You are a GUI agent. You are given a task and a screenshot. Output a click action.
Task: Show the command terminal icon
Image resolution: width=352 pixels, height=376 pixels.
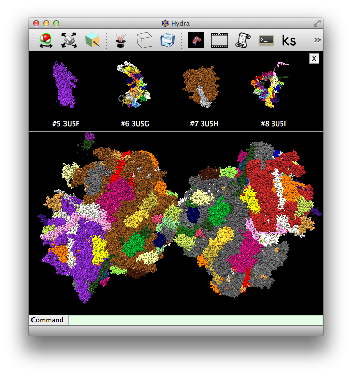pyautogui.click(x=266, y=40)
